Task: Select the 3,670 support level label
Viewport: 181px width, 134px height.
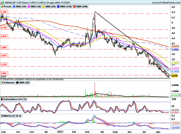Action: pos(4,56)
